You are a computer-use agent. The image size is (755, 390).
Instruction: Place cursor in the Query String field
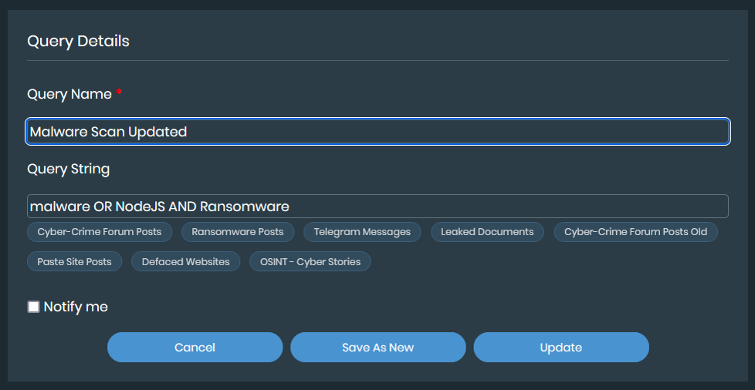[x=377, y=207]
